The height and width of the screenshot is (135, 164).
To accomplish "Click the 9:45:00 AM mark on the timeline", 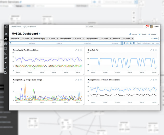I will tap(60, 43).
